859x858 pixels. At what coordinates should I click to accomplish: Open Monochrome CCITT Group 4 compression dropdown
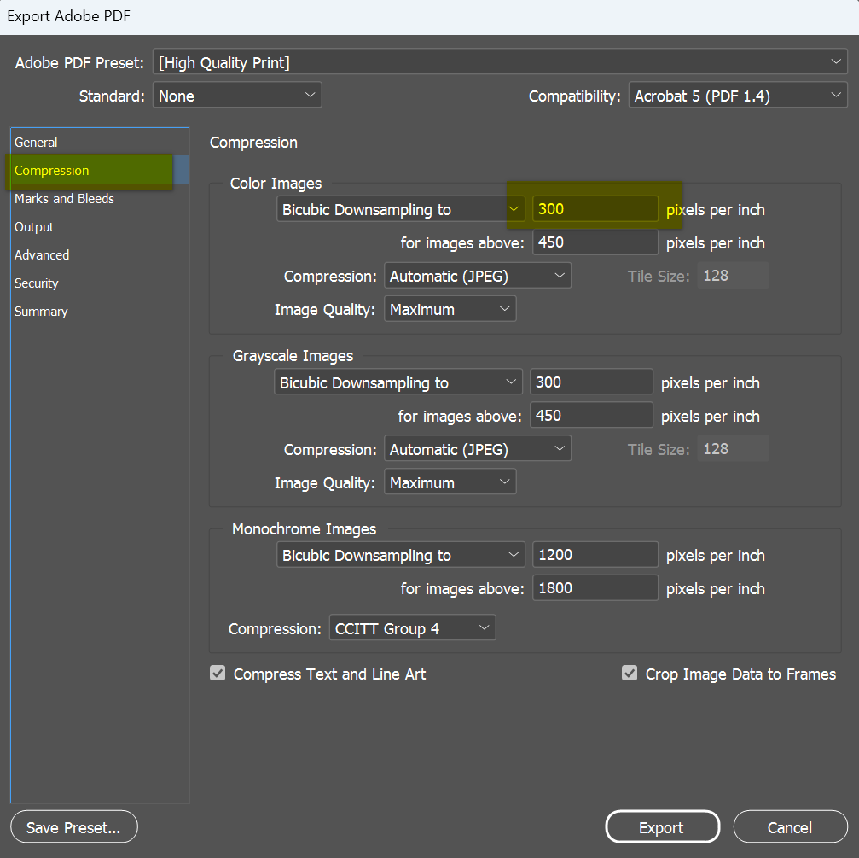pos(412,629)
